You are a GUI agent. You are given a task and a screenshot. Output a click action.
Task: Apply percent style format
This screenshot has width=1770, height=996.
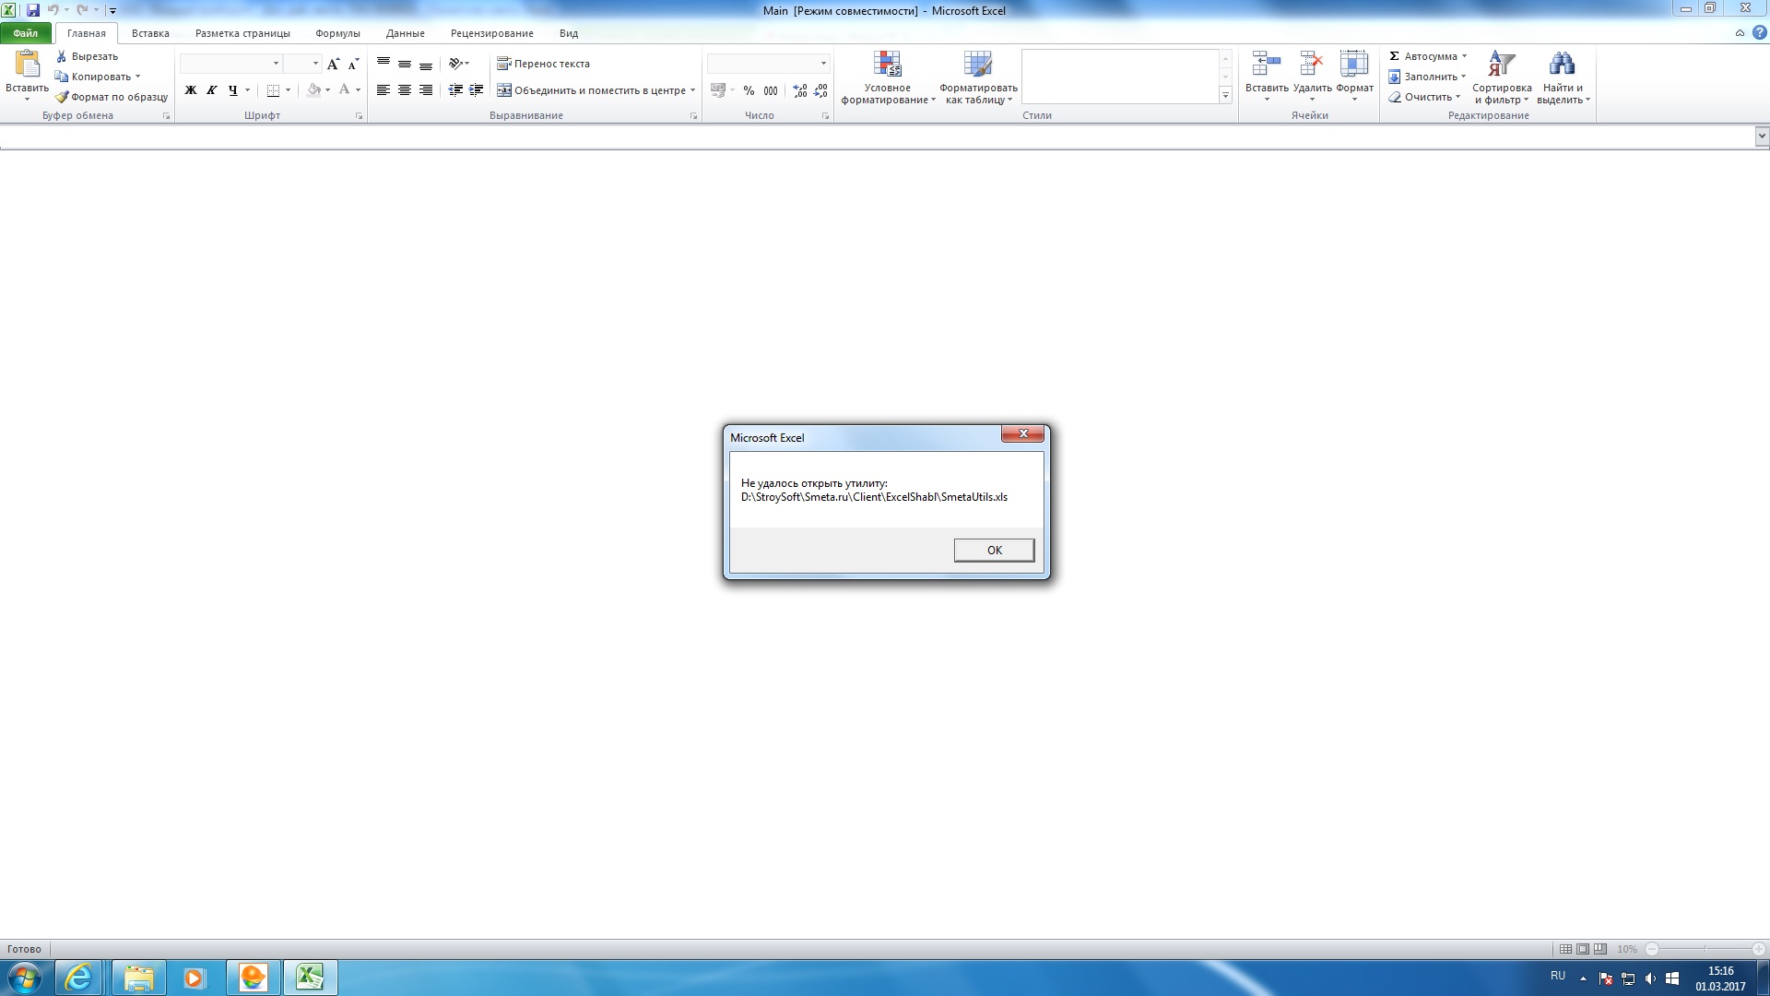[x=749, y=90]
